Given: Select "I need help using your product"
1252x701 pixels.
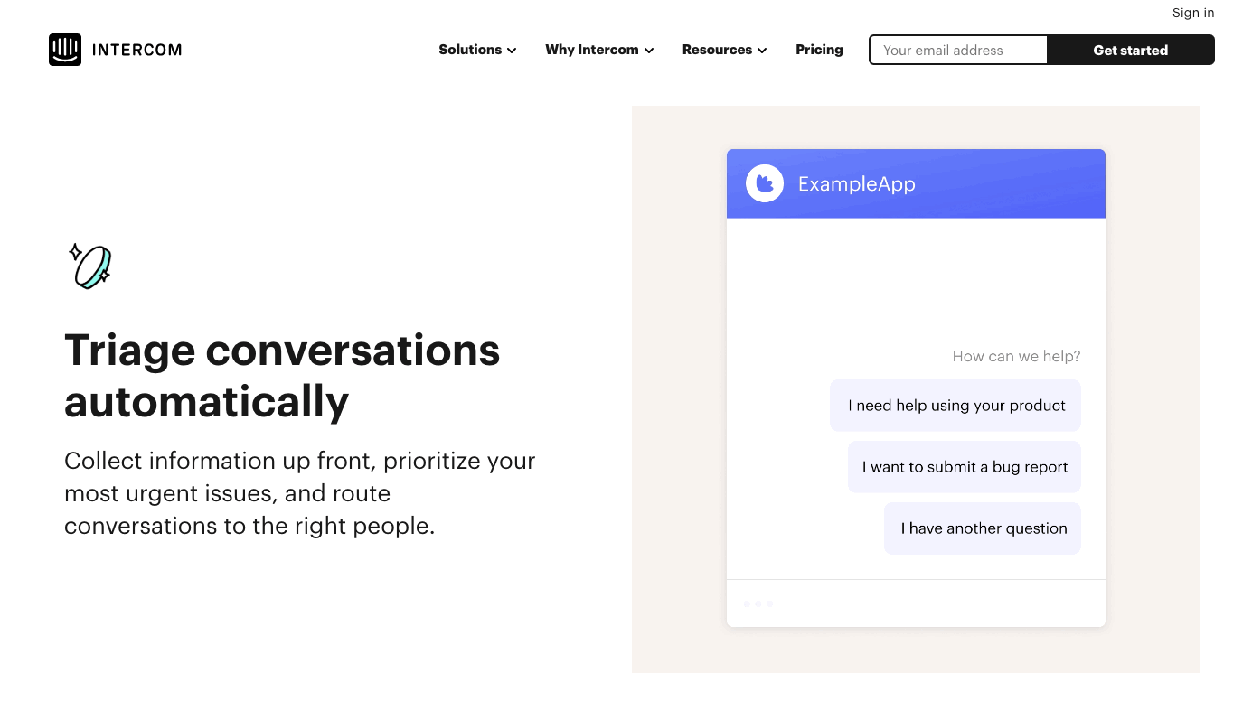Looking at the screenshot, I should [955, 406].
